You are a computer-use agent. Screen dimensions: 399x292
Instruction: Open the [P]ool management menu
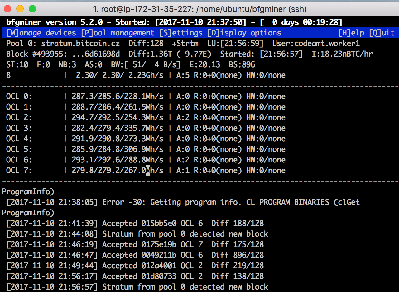(118, 33)
